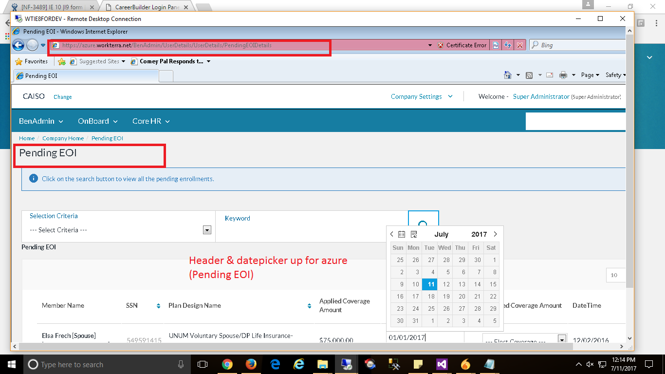Open the BenAdmin menu
The width and height of the screenshot is (665, 374).
click(x=41, y=121)
